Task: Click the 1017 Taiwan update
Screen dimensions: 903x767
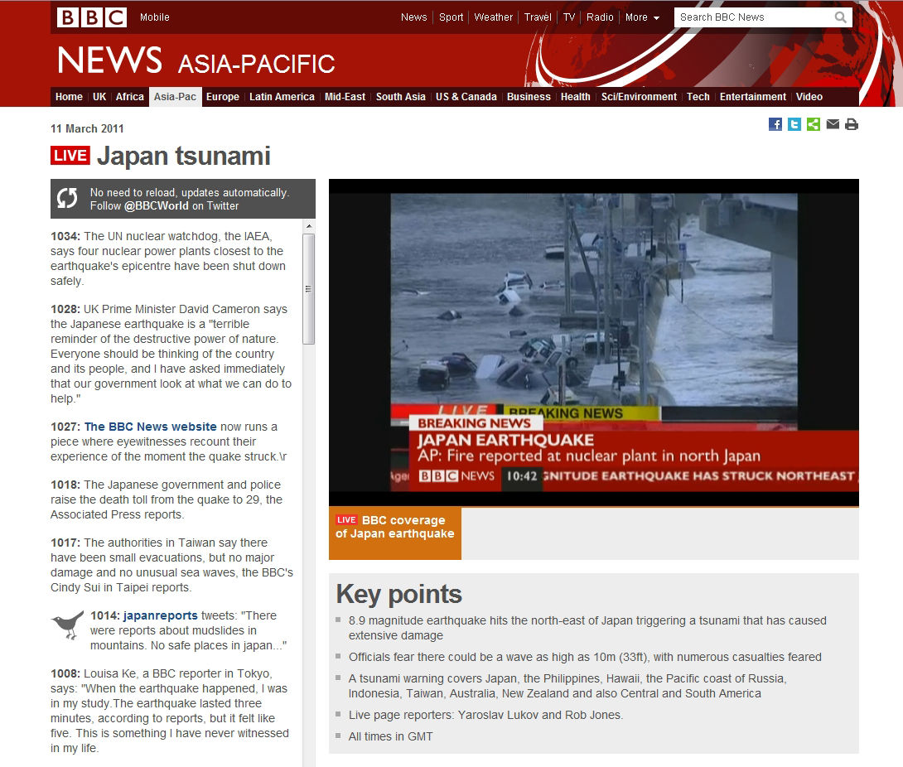Action: [x=171, y=565]
